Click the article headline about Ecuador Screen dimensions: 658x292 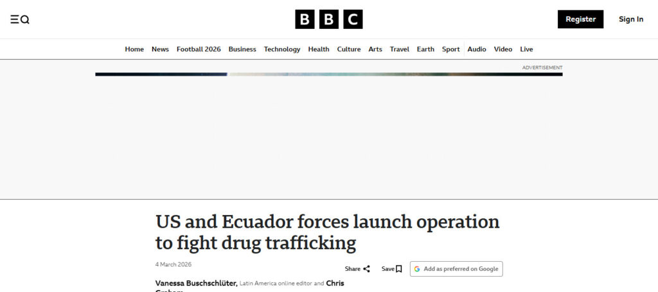pos(327,232)
